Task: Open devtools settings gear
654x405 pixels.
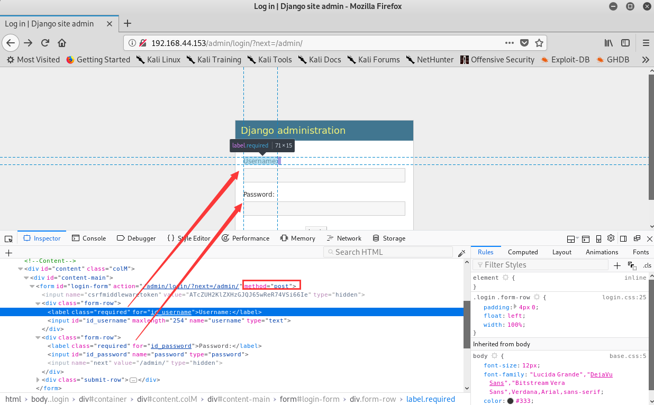Action: [611, 238]
